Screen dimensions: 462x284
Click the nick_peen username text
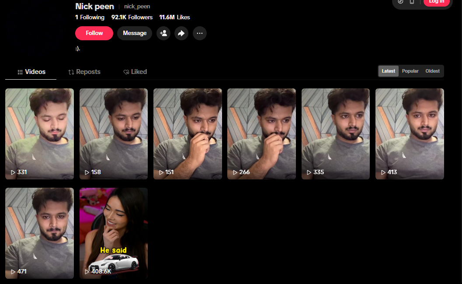[137, 7]
